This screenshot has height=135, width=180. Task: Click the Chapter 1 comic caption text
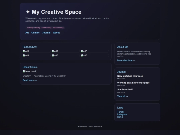click(44, 76)
